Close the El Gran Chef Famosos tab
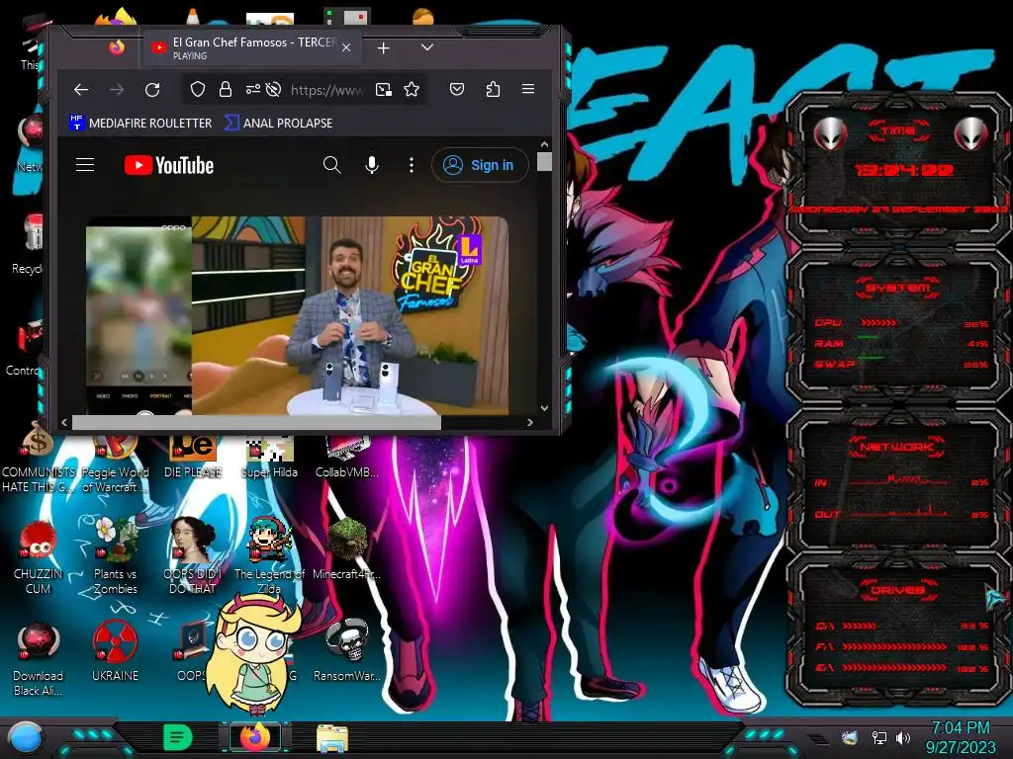This screenshot has height=759, width=1013. click(x=346, y=47)
